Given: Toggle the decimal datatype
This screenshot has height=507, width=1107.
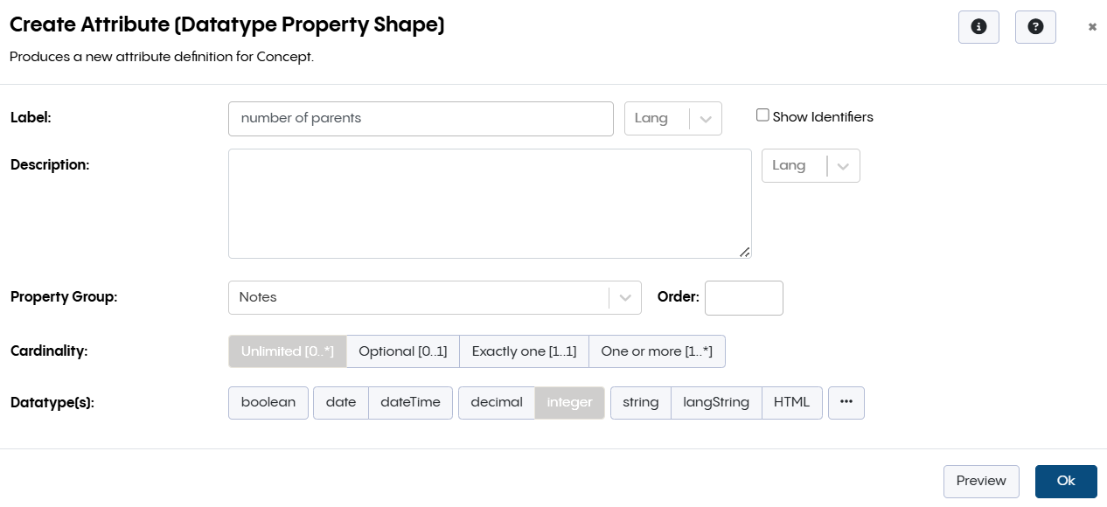Looking at the screenshot, I should (496, 402).
